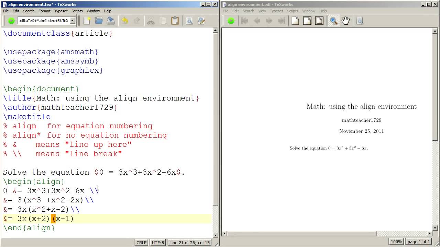Click the \usepackage{graphicx} line

[x=53, y=70]
